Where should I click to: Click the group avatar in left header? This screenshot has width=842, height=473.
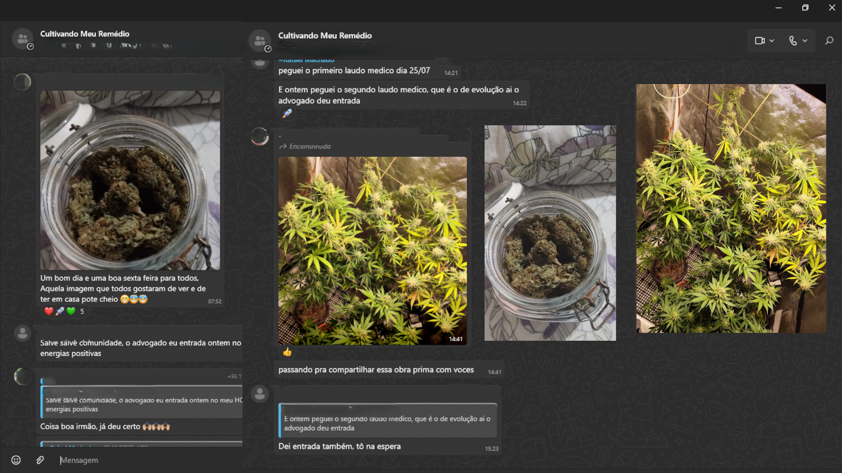22,39
